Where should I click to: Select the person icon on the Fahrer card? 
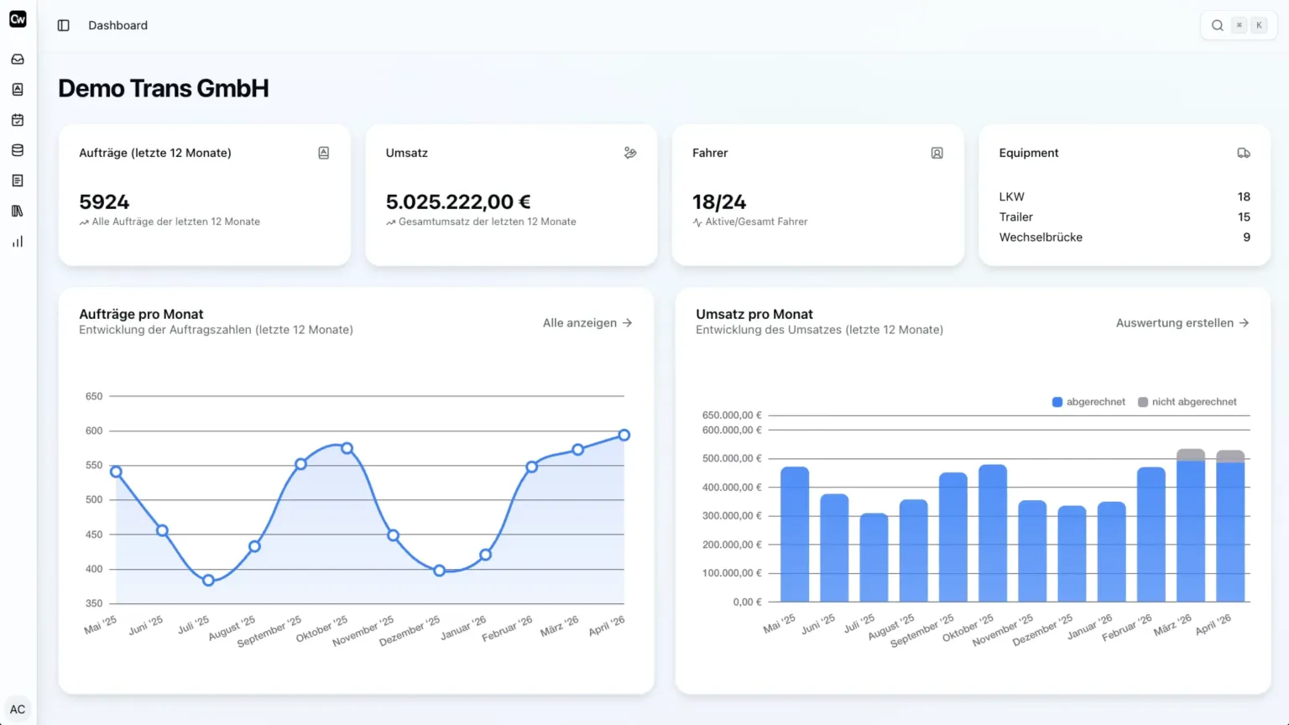pos(937,153)
